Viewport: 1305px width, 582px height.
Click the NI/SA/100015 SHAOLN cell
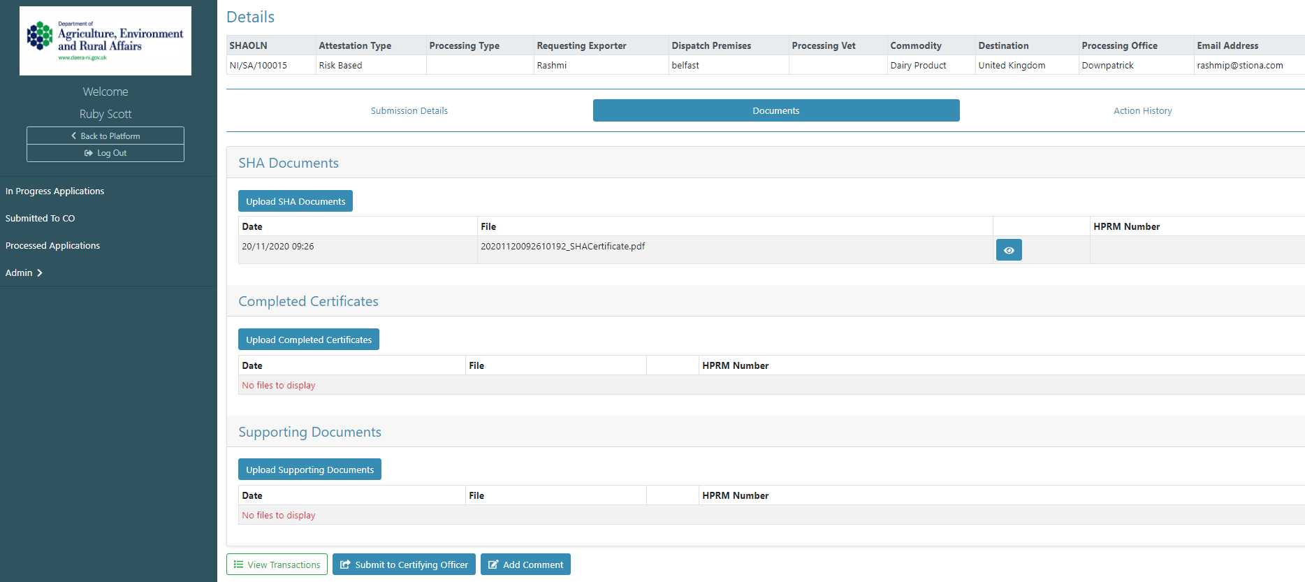coord(258,66)
